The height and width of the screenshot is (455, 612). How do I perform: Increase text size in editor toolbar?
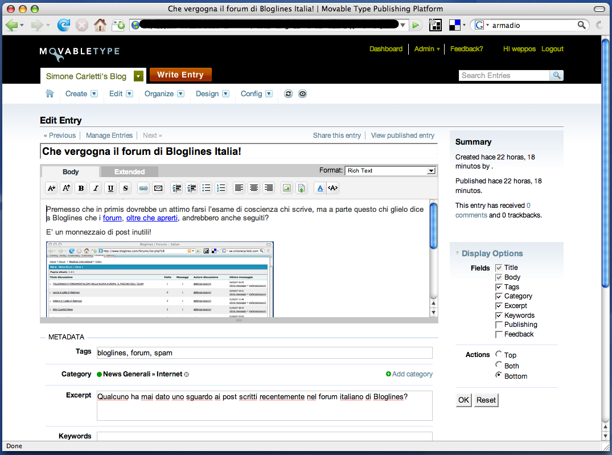pyautogui.click(x=67, y=188)
